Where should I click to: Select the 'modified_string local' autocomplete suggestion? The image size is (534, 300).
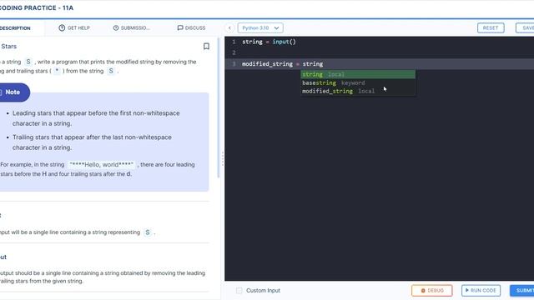358,91
